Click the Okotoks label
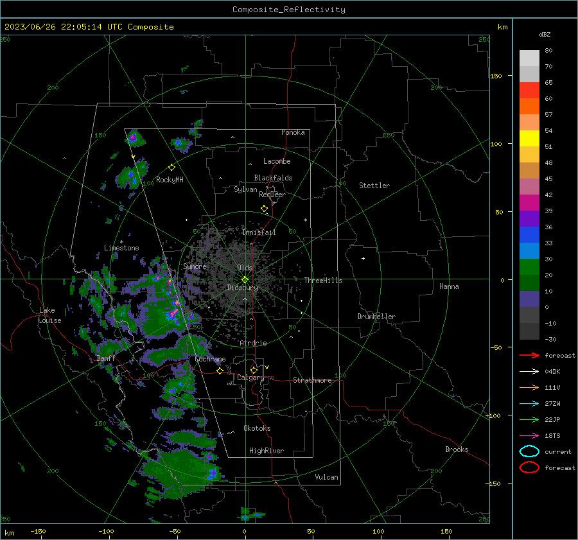Screen dimensions: 578x540 click(257, 428)
